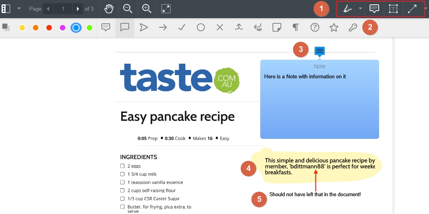Select the line arrow drawing tool
429x214 pixels.
click(412, 9)
